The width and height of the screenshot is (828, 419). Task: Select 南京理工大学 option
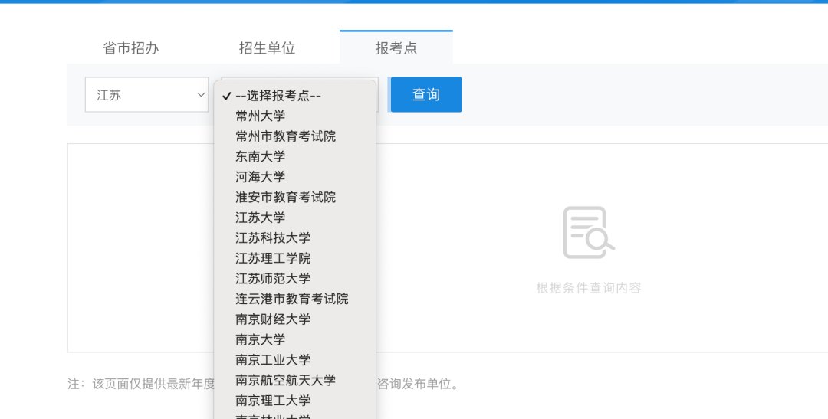pyautogui.click(x=295, y=401)
